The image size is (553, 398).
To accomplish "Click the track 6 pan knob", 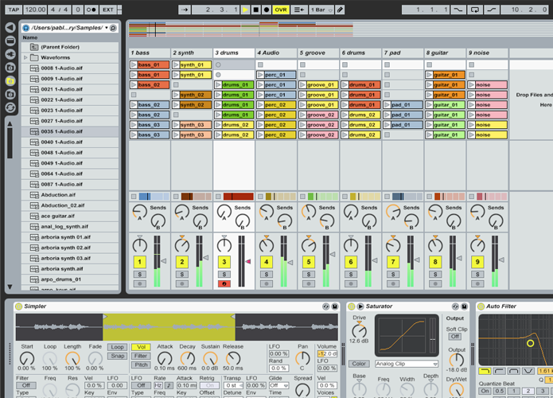I will tap(351, 245).
